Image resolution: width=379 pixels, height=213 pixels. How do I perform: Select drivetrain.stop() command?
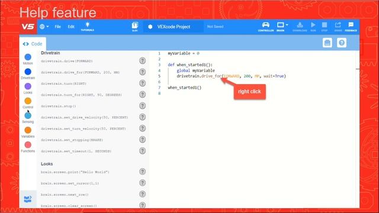59,106
